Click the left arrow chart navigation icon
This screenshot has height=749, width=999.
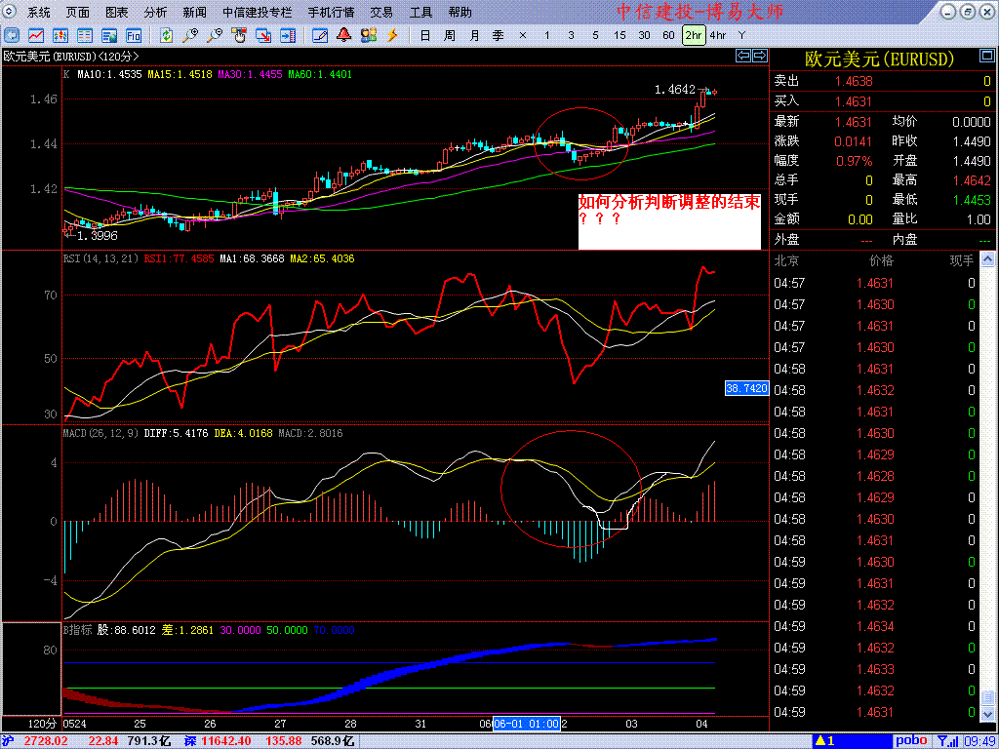coord(743,56)
